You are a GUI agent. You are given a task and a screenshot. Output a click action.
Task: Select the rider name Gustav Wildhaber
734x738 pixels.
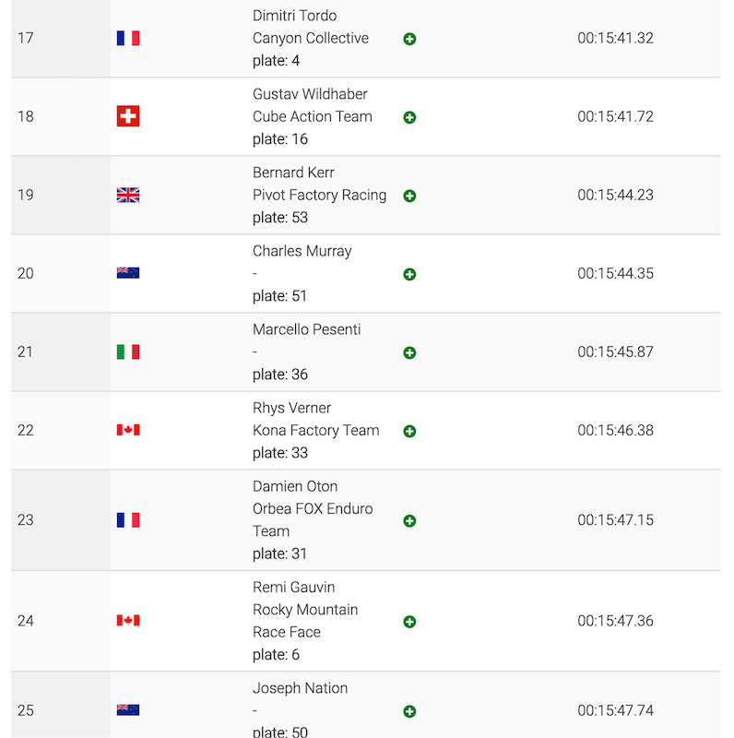click(x=310, y=94)
